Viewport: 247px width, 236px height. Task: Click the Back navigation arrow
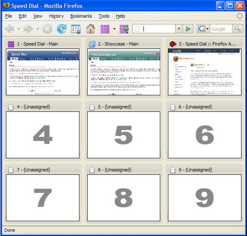point(10,29)
